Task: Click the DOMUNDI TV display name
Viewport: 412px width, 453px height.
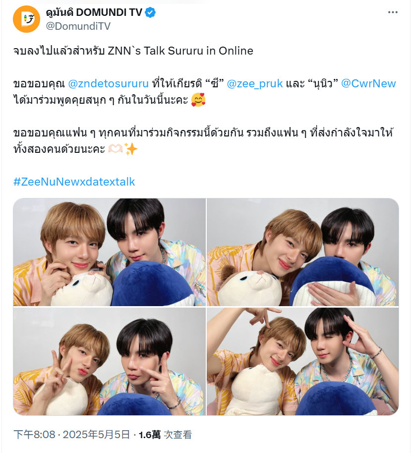Action: pos(94,12)
